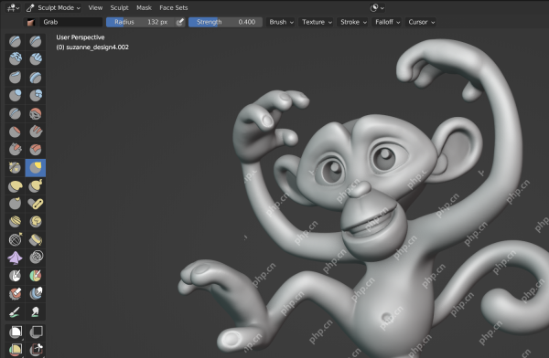Expand the Texture settings popover
The height and width of the screenshot is (358, 549).
[317, 22]
